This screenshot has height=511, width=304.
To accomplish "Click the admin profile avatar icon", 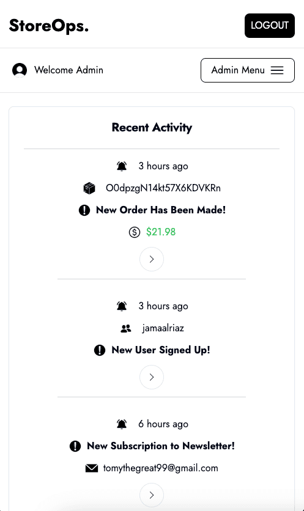I will pos(20,70).
